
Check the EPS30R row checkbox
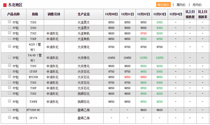(10, 76)
